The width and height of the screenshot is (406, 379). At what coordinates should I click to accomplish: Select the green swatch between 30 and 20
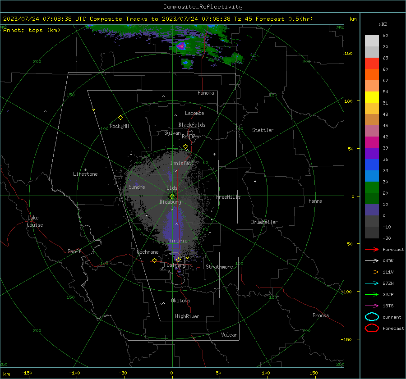372,187
